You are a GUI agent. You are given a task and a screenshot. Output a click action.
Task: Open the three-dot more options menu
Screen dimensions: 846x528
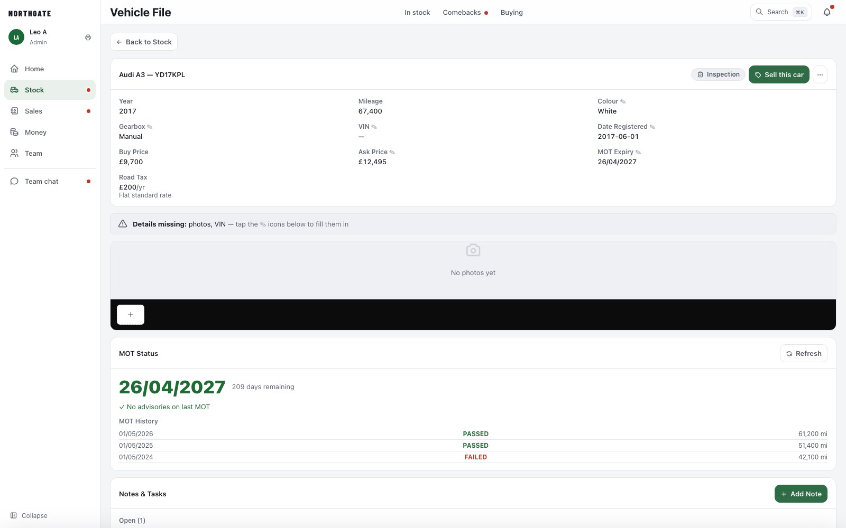click(820, 74)
